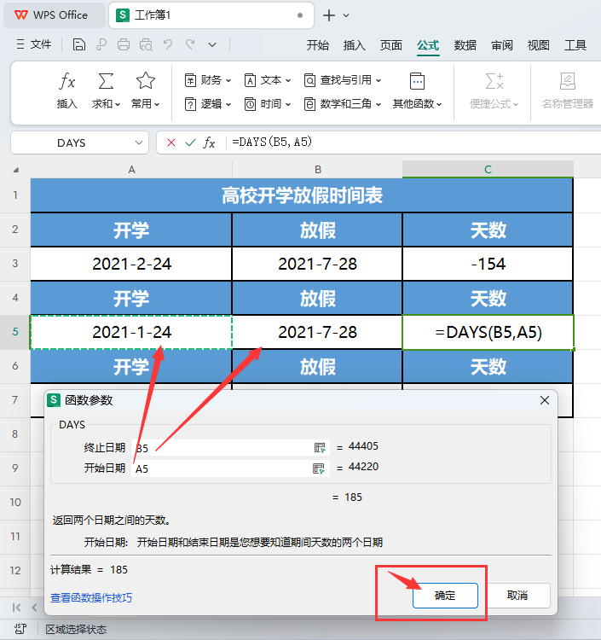Close the 函数参数 dialog
This screenshot has height=640, width=601.
(x=545, y=400)
